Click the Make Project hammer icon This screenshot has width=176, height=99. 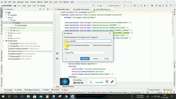[x=93, y=5]
